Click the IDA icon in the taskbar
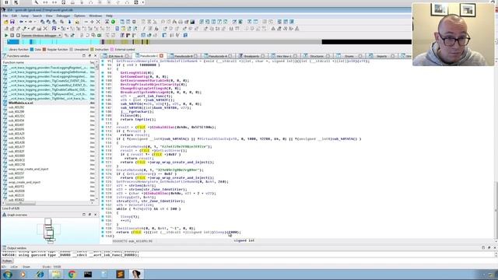Screen dimensions: 498x280 point(136,275)
